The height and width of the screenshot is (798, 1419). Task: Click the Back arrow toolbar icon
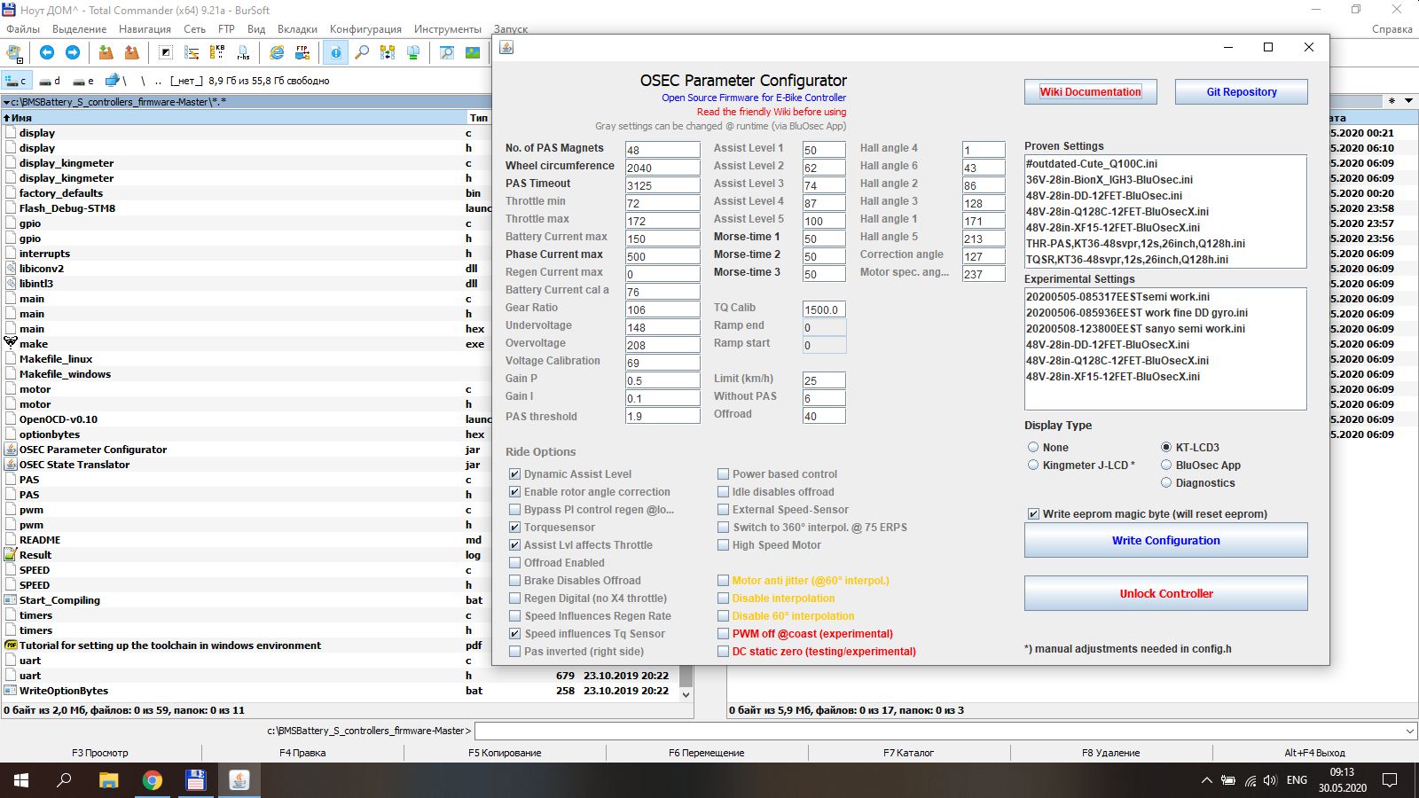47,53
